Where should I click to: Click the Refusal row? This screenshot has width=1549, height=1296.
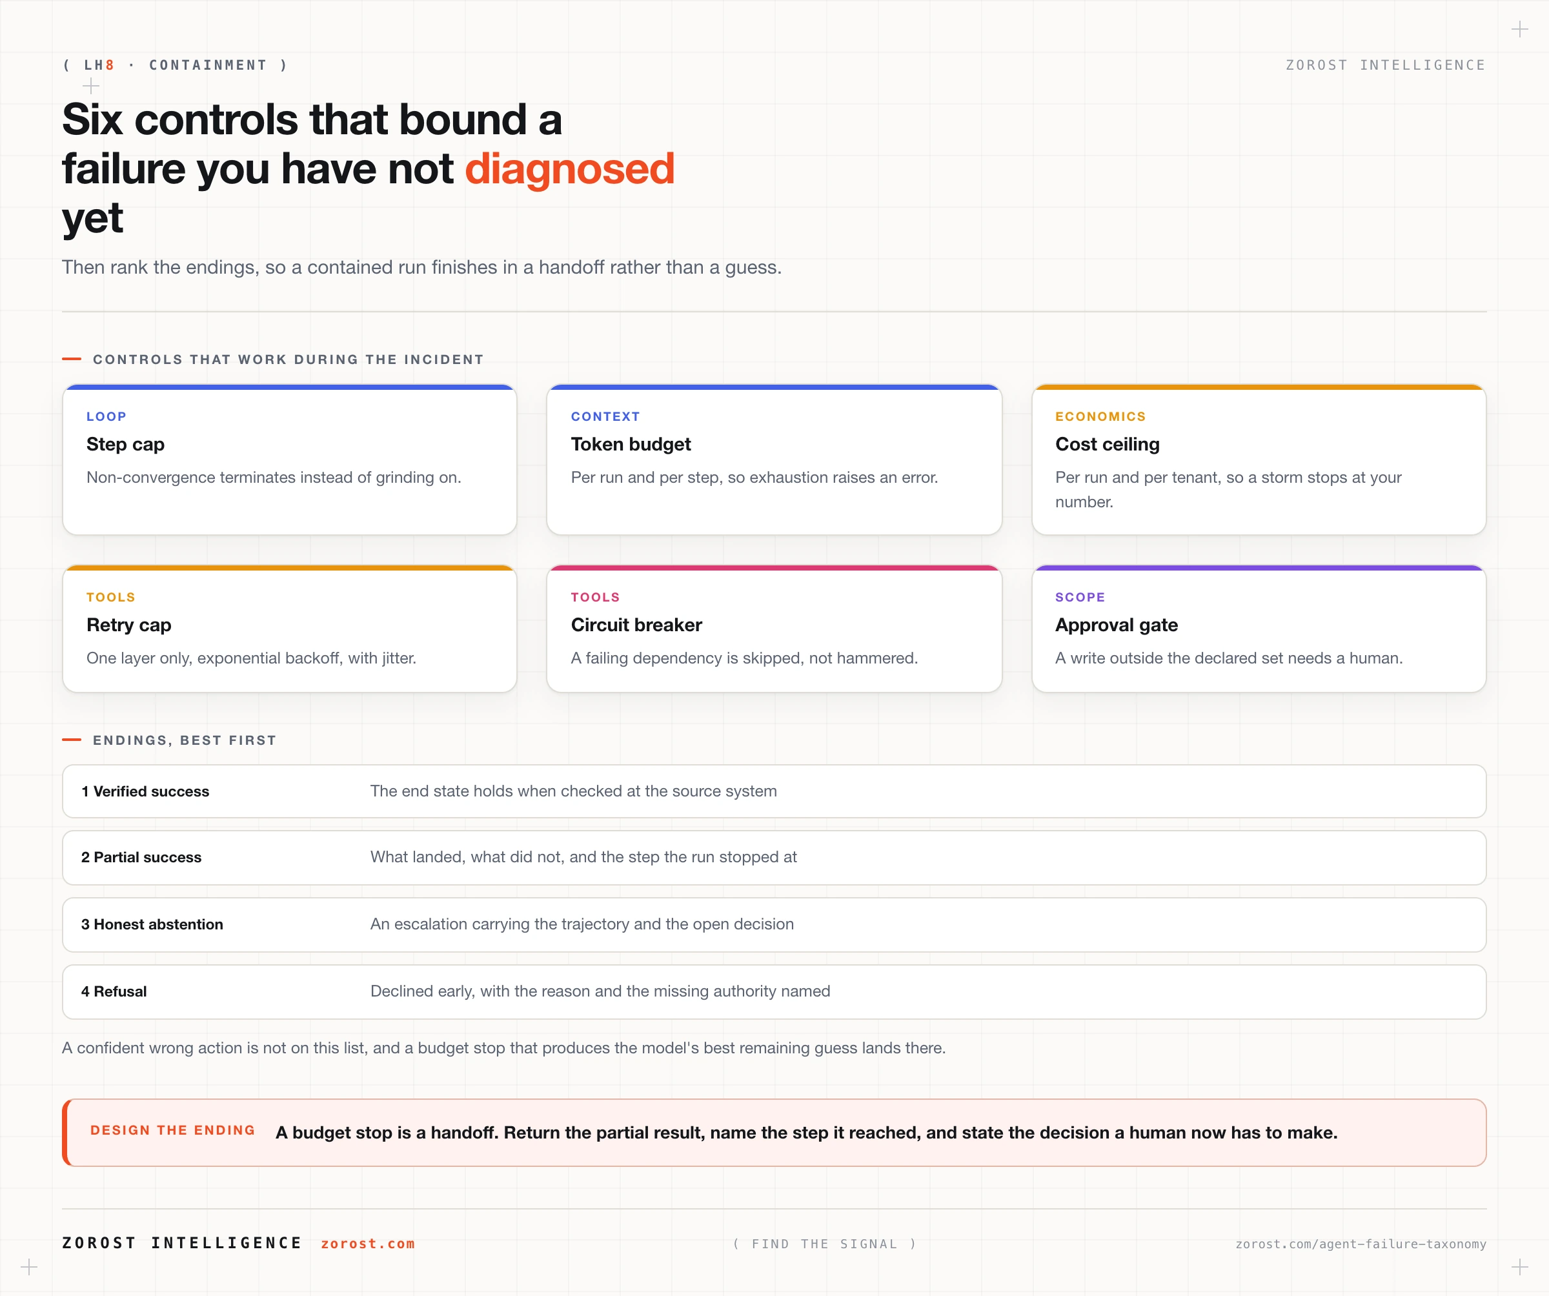pyautogui.click(x=774, y=992)
